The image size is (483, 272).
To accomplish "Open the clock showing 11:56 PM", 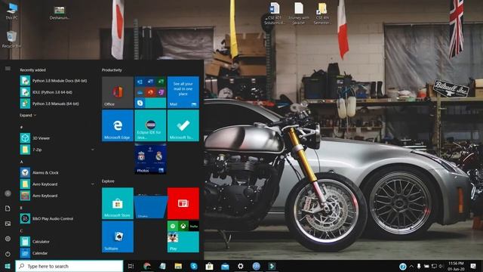I will (x=456, y=266).
